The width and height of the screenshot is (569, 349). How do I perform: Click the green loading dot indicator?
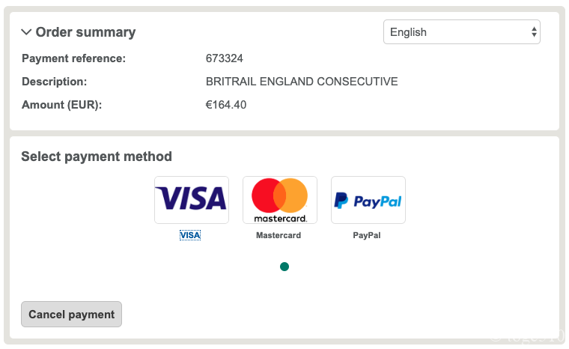[284, 267]
